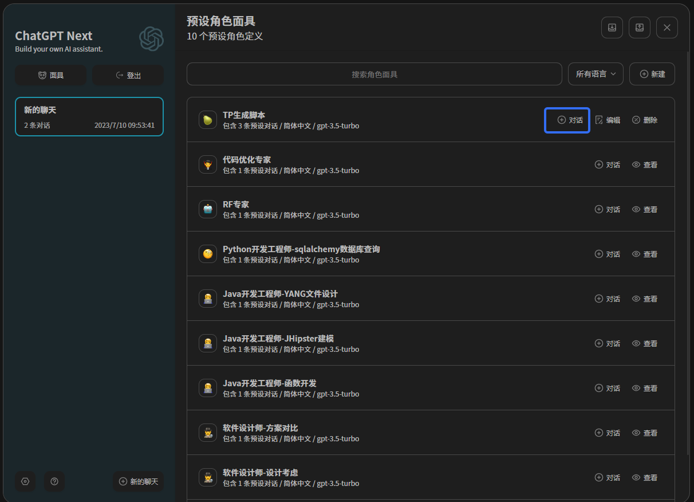694x502 pixels.
Task: Click the 登出 logout button
Action: (x=128, y=75)
